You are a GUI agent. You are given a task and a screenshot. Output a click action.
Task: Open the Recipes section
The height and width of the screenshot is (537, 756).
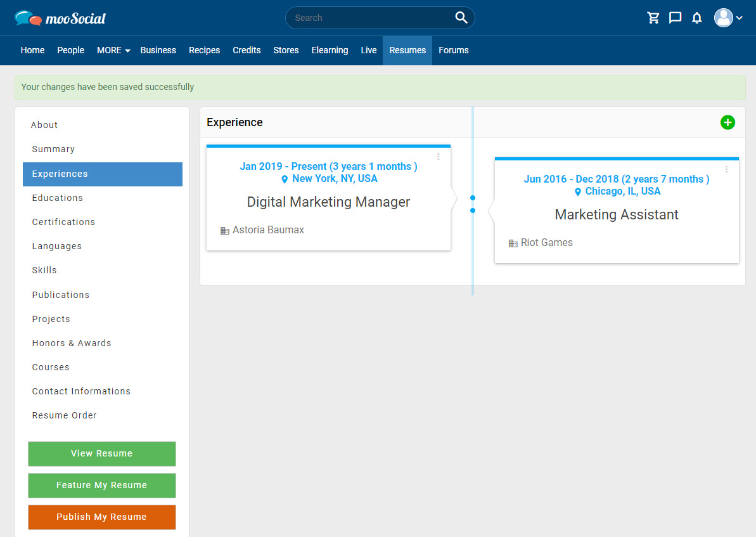tap(205, 50)
